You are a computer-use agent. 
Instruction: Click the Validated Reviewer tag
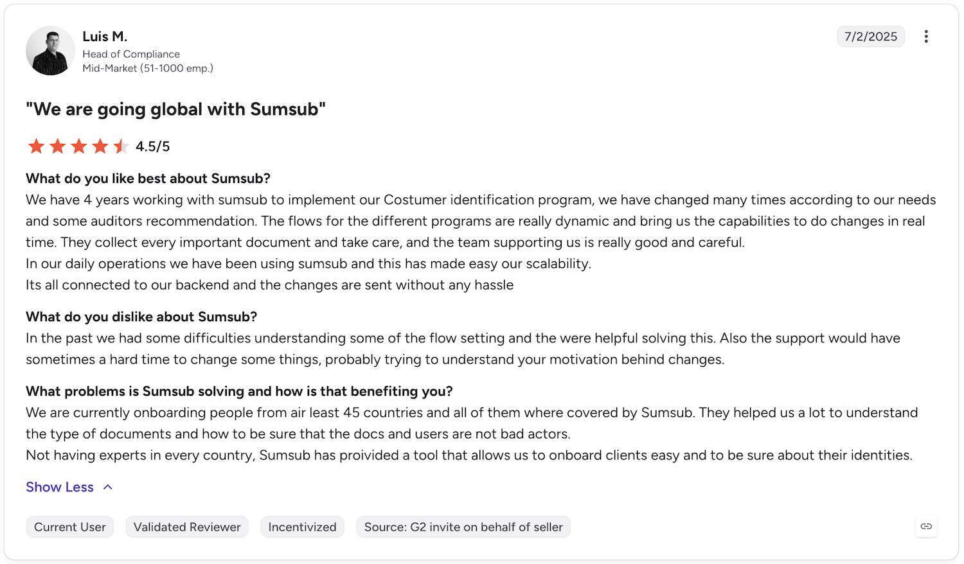[x=187, y=527]
